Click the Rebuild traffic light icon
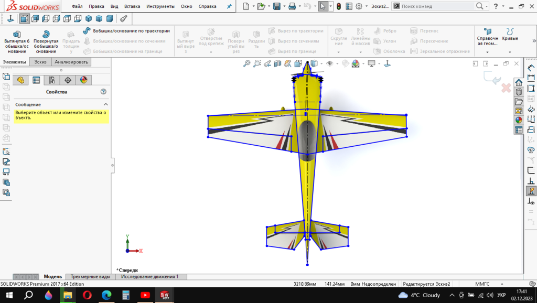This screenshot has height=303, width=537. (x=338, y=6)
